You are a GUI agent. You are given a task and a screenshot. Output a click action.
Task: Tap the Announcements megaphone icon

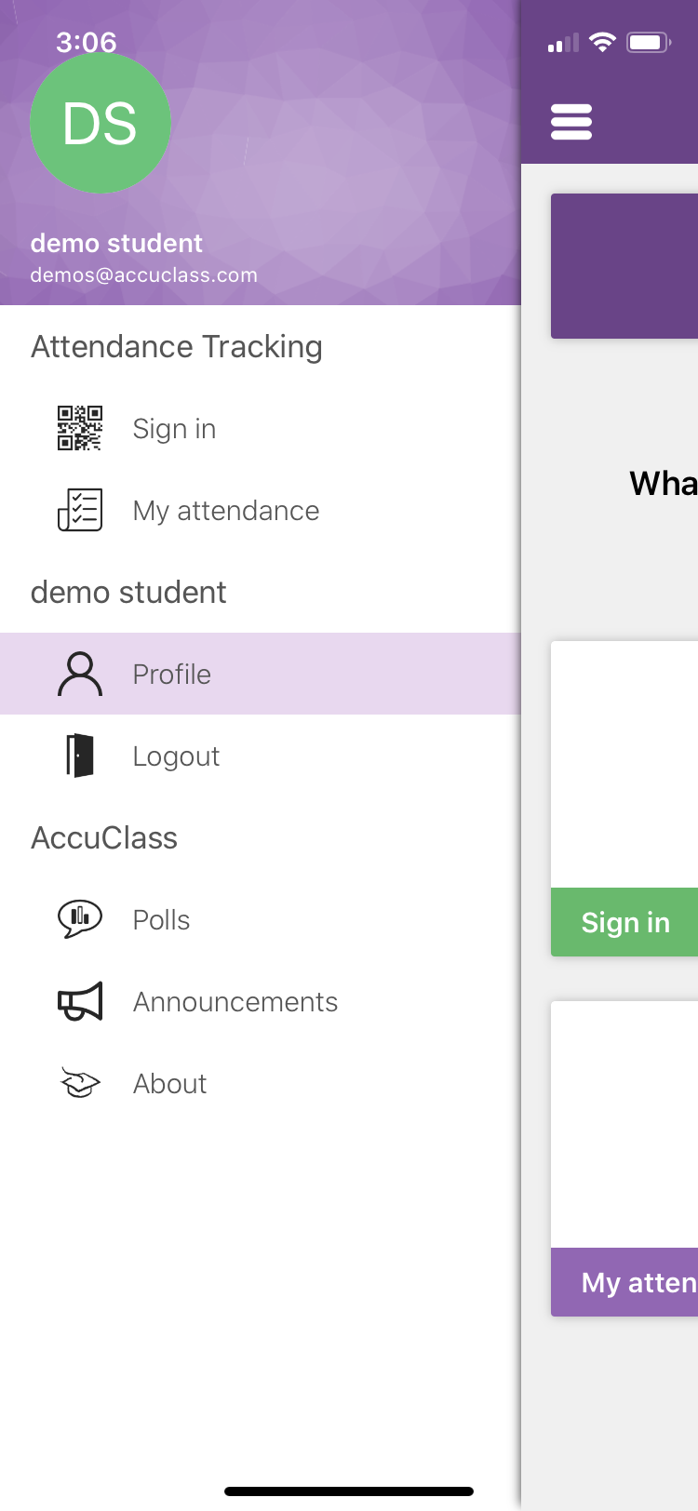pyautogui.click(x=80, y=1001)
